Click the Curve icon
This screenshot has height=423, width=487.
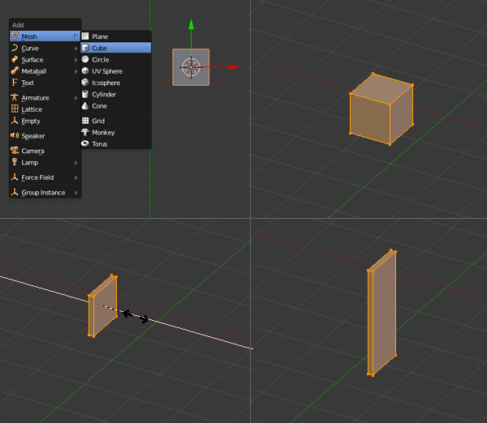coord(15,48)
